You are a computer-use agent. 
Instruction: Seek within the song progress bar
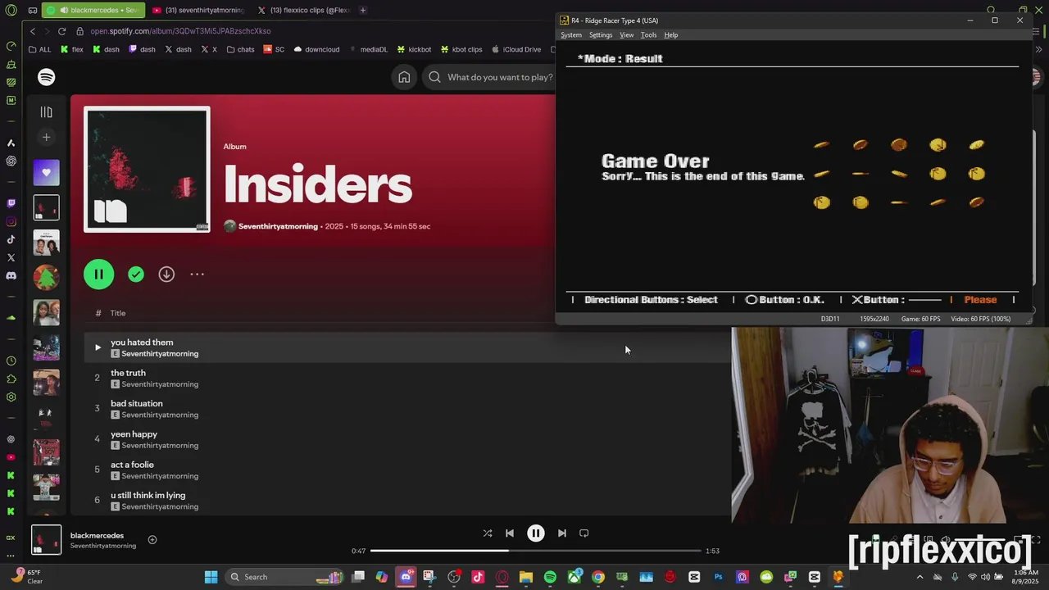point(536,551)
